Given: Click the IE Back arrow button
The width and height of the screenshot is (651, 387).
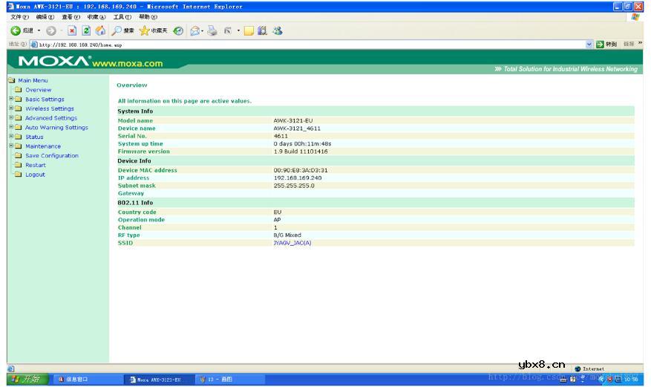Looking at the screenshot, I should coord(15,30).
